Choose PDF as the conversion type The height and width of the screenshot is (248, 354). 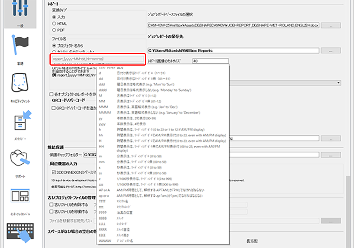tap(54, 30)
